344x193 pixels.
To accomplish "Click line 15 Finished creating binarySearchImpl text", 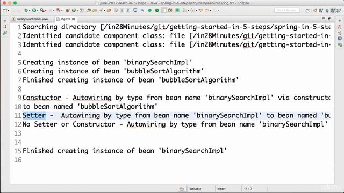I will (125, 151).
